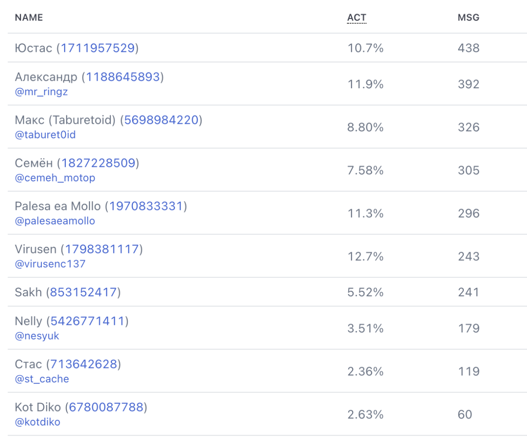Click the ACT column header

(357, 18)
